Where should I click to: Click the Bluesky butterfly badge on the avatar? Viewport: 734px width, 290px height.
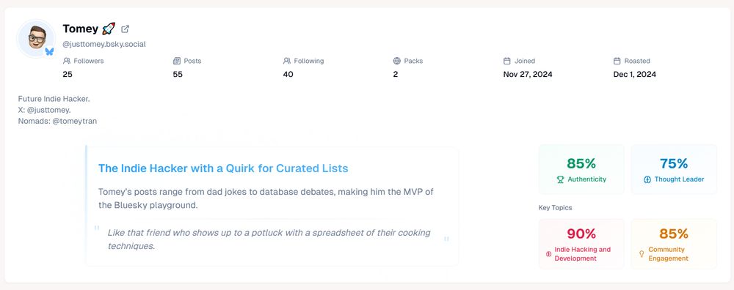[x=49, y=51]
